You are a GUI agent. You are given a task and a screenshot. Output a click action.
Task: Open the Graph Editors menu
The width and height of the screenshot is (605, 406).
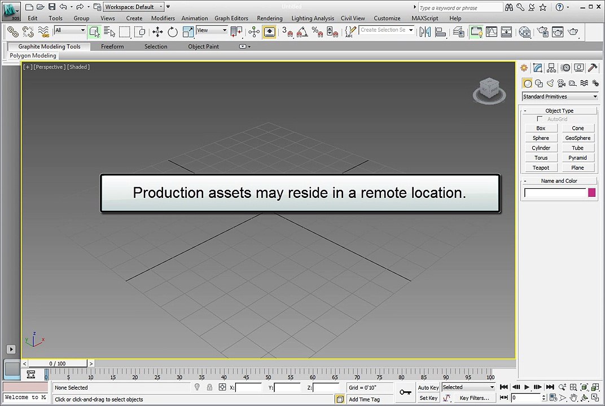[231, 18]
